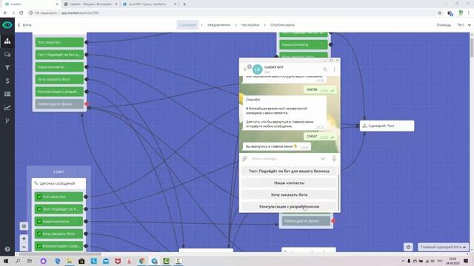Screen dimensions: 474x266
Task: Click the power icon near scenario selector
Action: 408,247
